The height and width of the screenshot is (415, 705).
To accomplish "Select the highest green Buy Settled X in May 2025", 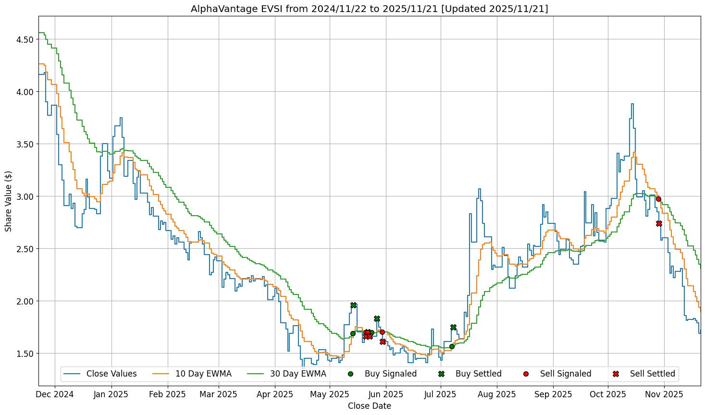I will pos(353,305).
